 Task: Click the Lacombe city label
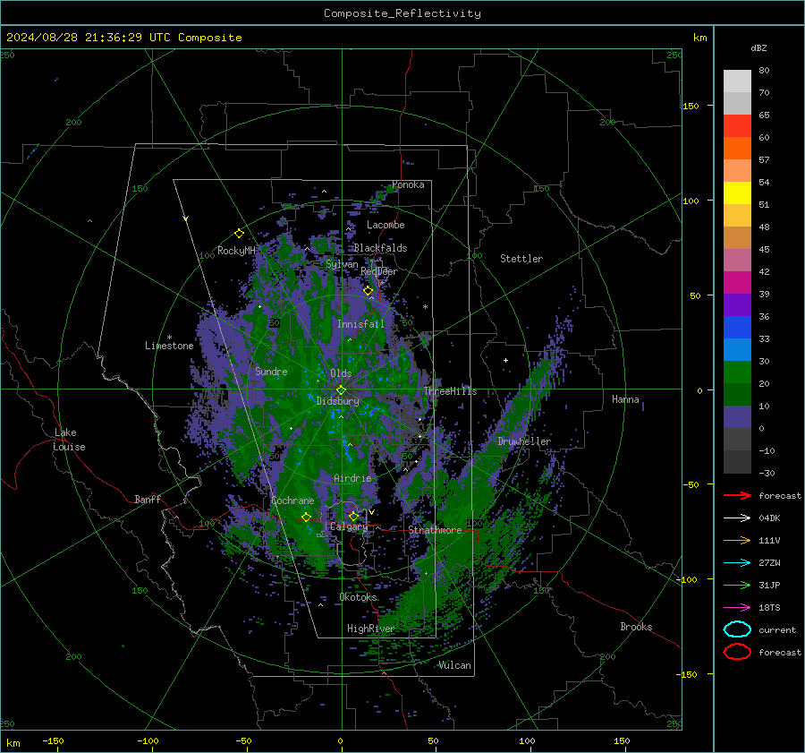386,225
